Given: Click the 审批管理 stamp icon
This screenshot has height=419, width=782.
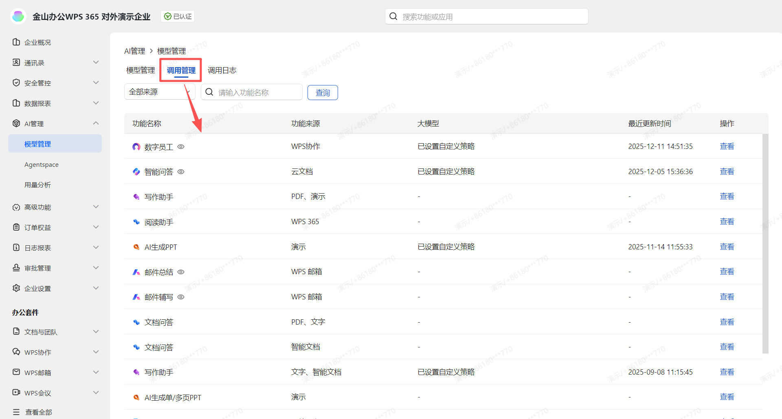Looking at the screenshot, I should point(16,268).
